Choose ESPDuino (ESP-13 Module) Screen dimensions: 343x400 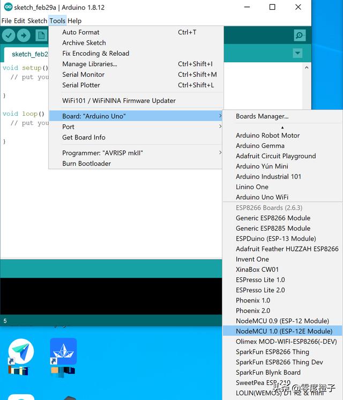click(282, 239)
